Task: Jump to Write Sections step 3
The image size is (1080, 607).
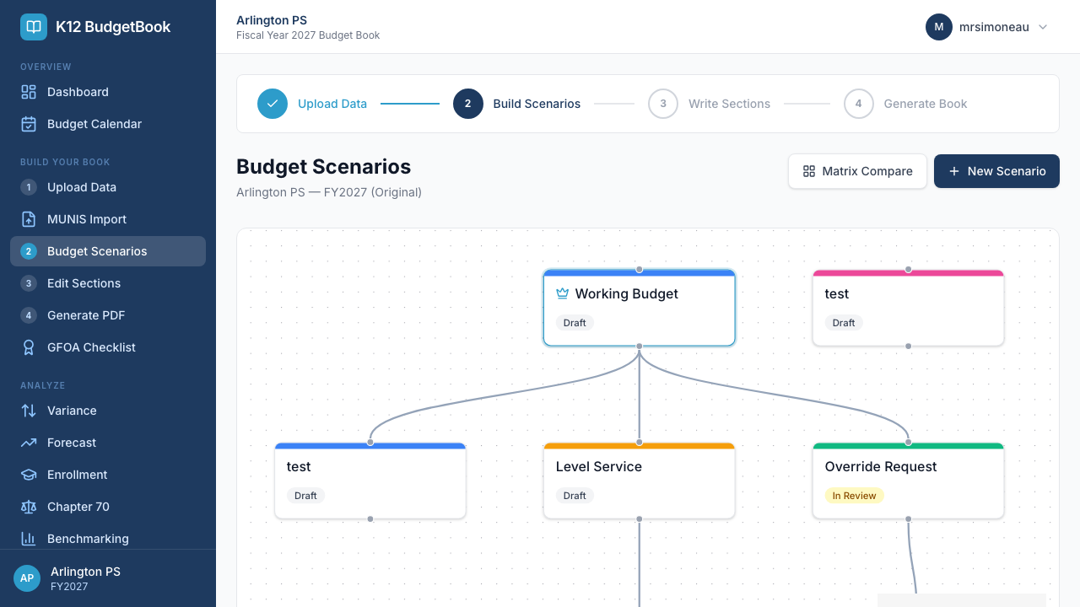Action: point(663,104)
